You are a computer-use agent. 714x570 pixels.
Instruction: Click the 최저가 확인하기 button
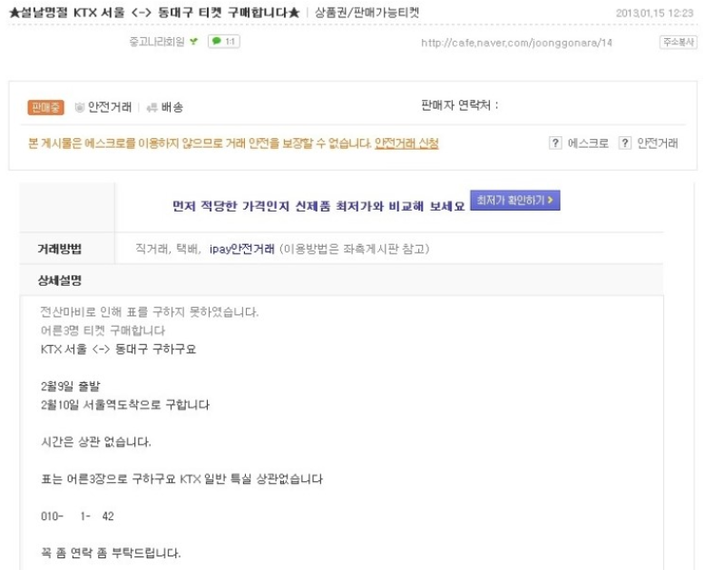pos(515,200)
